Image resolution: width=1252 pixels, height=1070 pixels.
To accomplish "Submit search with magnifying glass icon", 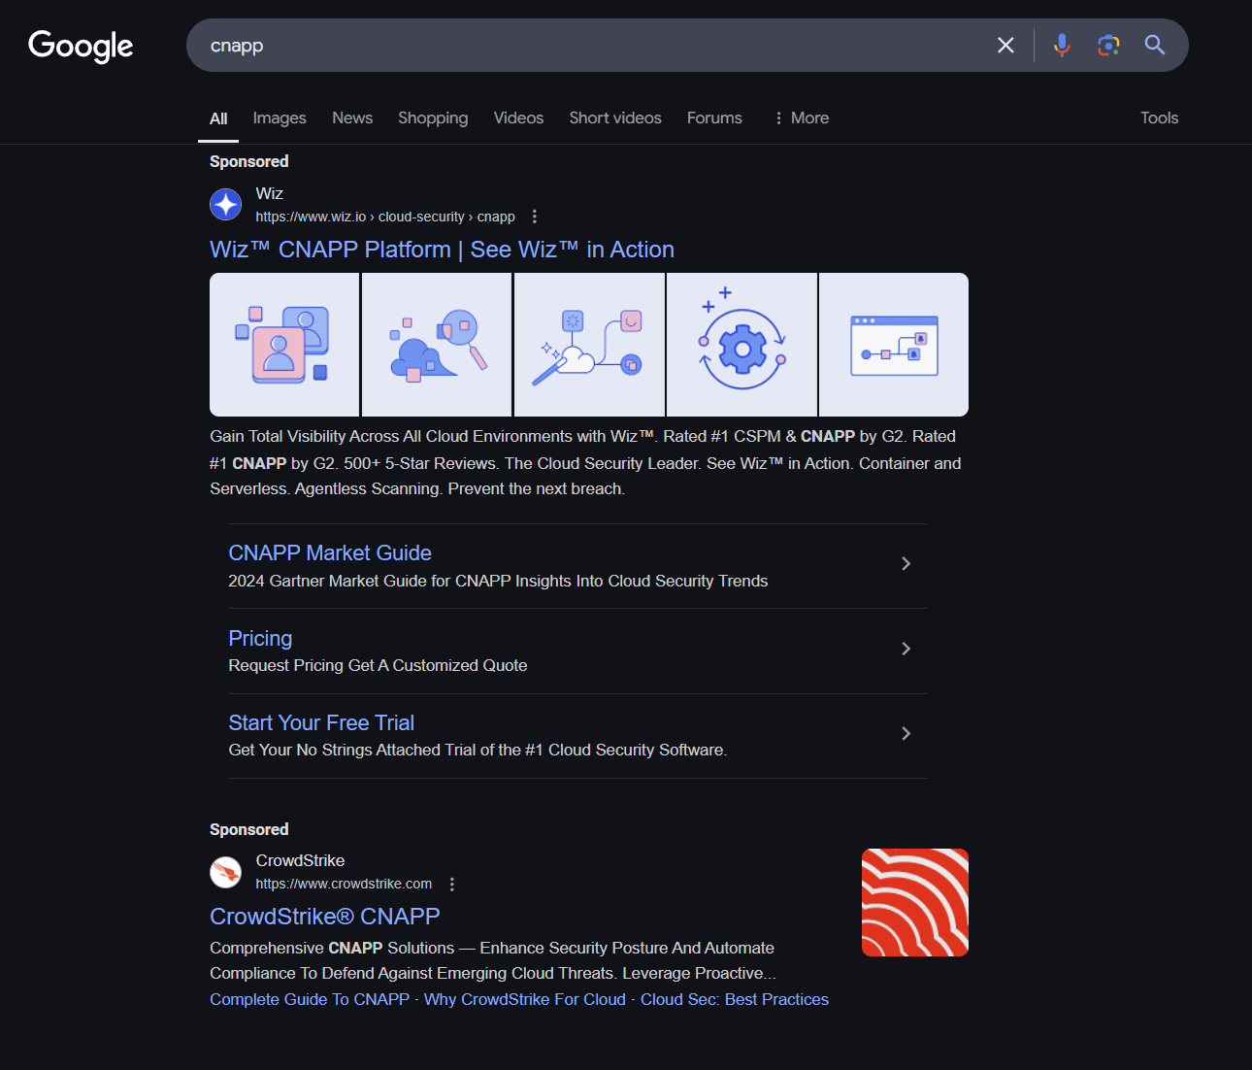I will point(1154,45).
